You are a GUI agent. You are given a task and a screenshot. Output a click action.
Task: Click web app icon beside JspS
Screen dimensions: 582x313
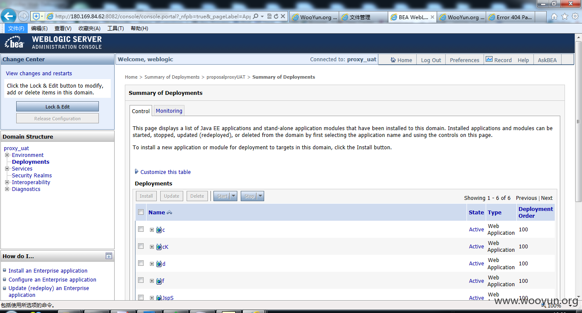click(x=159, y=298)
